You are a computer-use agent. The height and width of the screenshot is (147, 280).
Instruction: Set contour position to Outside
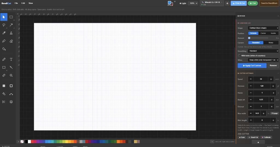click(x=253, y=33)
